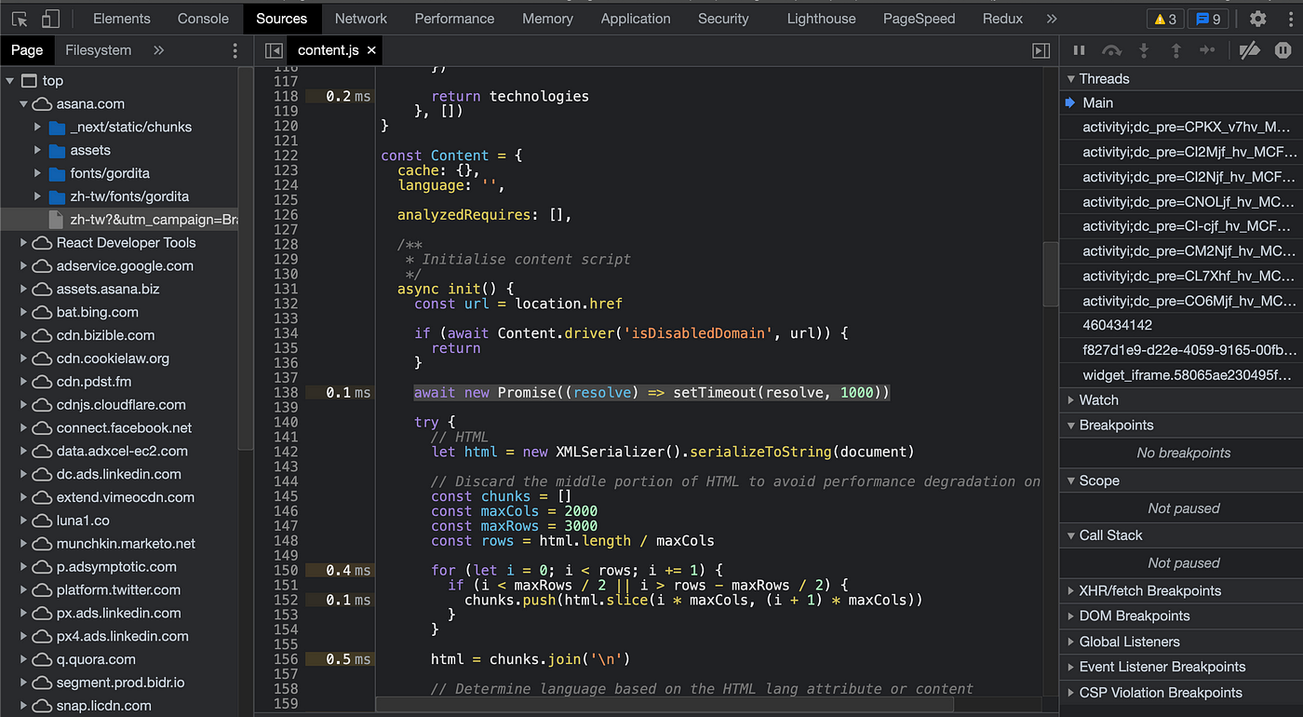Viewport: 1303px width, 717px height.
Task: Click the pause script execution button
Action: point(1080,50)
